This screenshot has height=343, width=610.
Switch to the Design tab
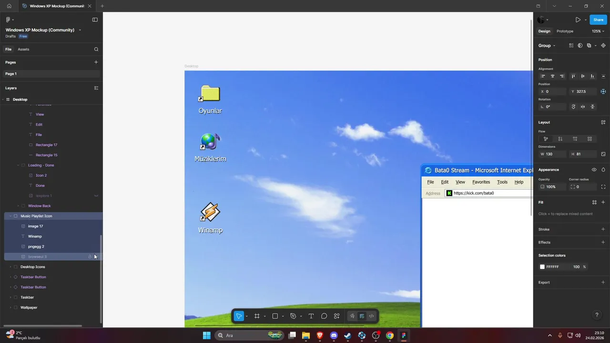(x=544, y=31)
